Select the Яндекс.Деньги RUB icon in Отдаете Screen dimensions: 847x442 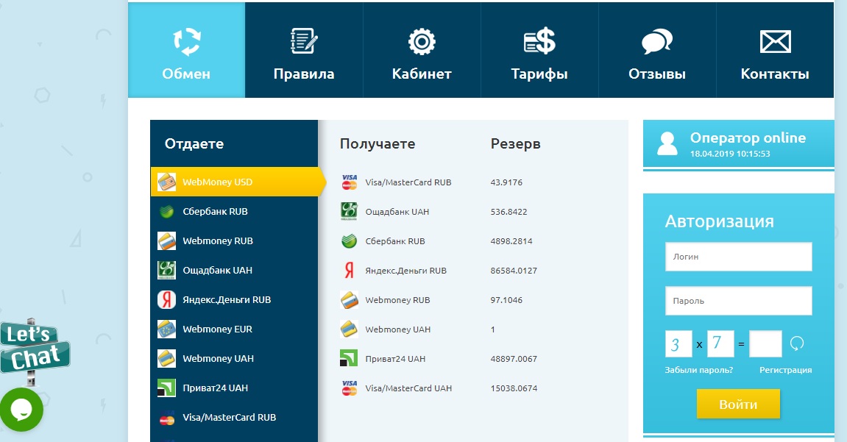click(166, 300)
